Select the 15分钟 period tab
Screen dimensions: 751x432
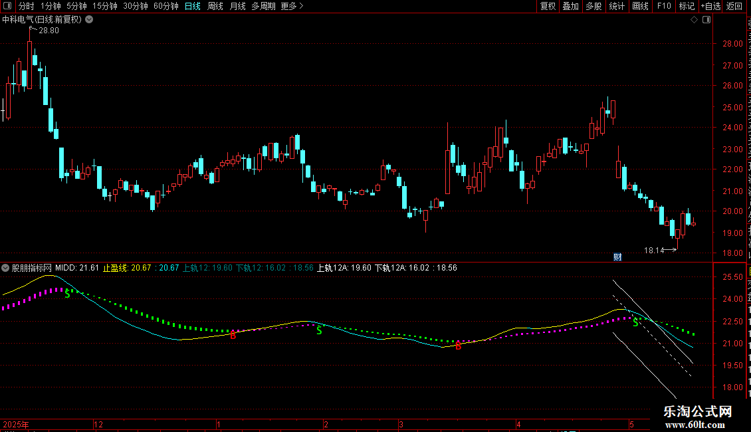coord(105,6)
